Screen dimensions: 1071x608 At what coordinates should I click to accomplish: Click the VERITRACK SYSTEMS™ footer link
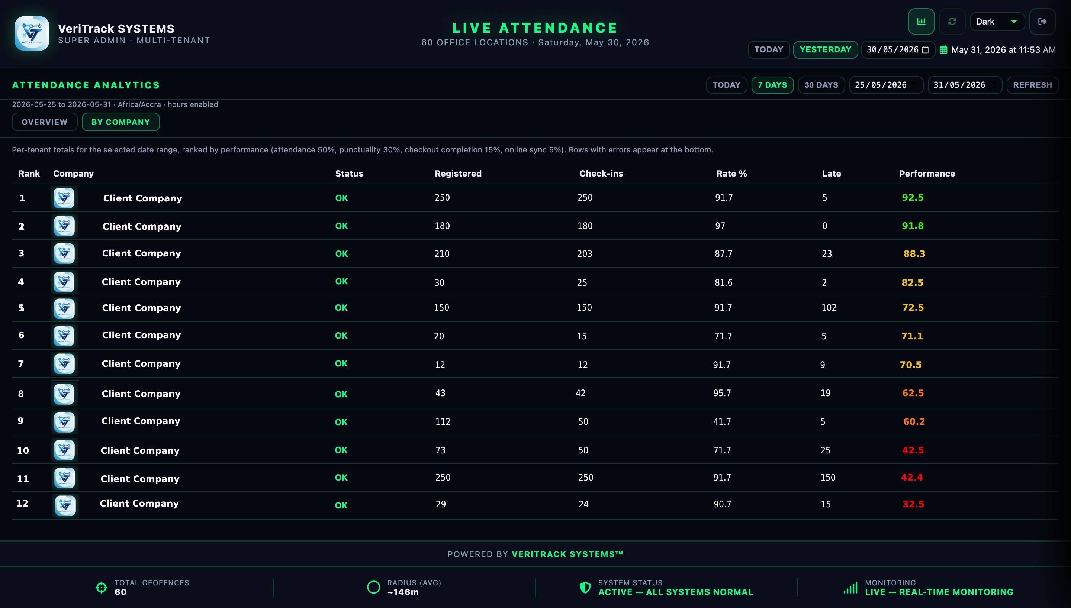click(x=567, y=554)
